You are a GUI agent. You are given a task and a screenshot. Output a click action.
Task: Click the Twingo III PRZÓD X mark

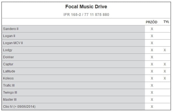[152, 93]
